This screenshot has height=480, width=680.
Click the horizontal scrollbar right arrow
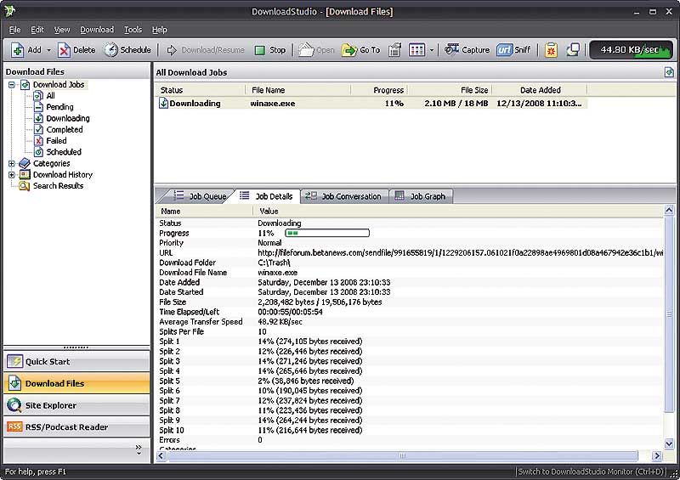click(x=657, y=455)
